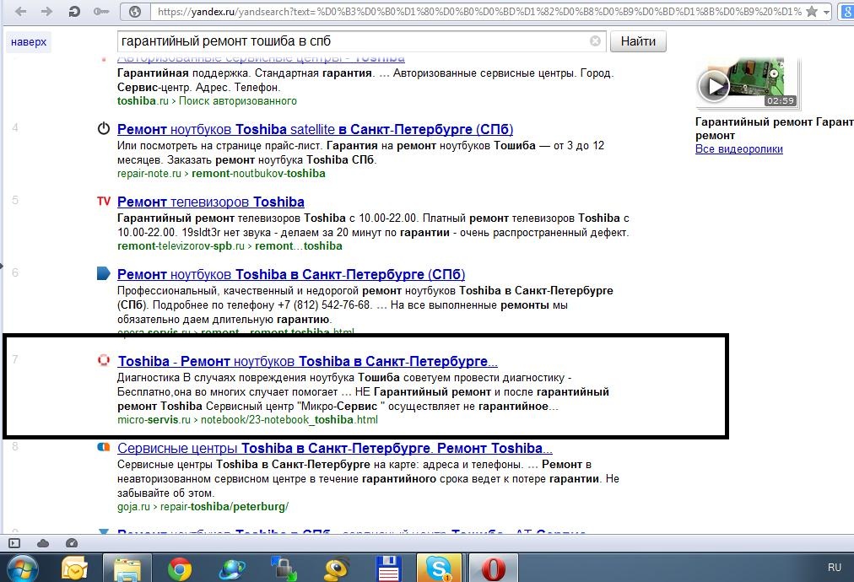Screen dimensions: 854x582
Task: Jump to top via the наверх link
Action: [29, 42]
